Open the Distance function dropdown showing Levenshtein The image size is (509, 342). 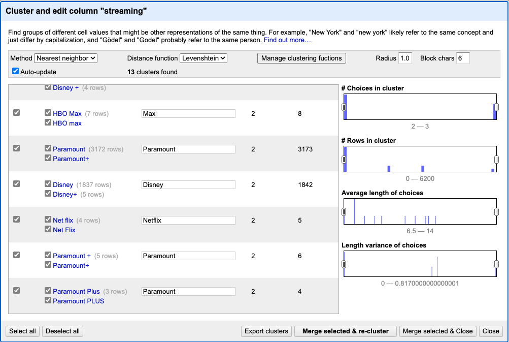(203, 58)
